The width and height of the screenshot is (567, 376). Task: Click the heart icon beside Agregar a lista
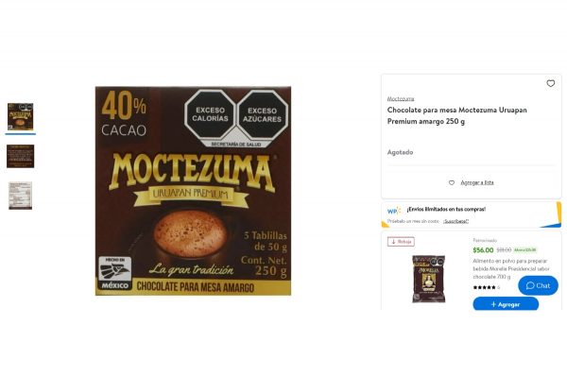(x=452, y=182)
